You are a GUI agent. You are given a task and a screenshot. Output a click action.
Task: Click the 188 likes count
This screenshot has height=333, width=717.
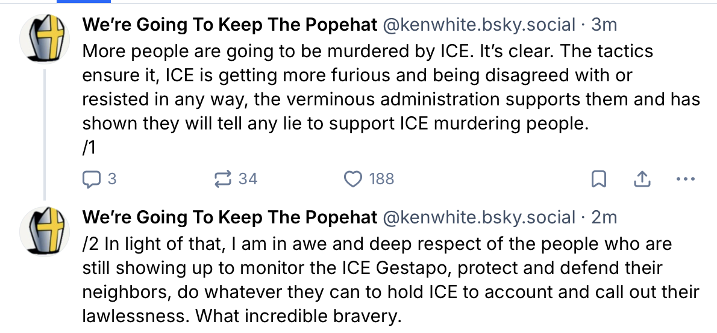pos(381,179)
